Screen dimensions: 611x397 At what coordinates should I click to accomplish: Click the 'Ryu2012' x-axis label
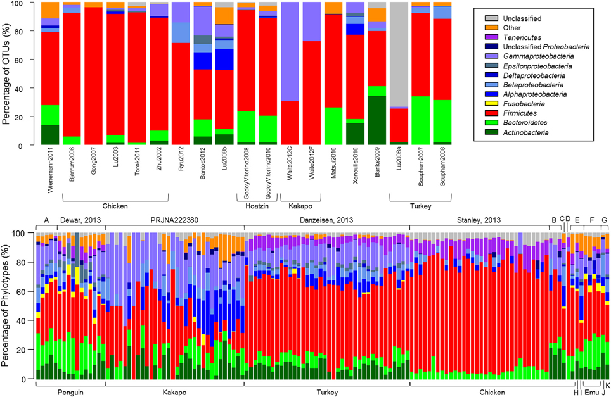(x=181, y=160)
